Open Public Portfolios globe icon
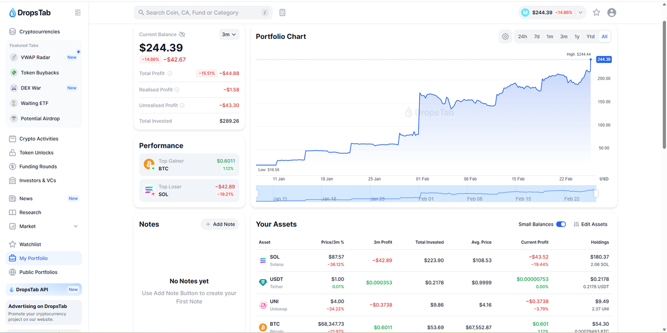This screenshot has height=333, width=667. click(x=12, y=272)
